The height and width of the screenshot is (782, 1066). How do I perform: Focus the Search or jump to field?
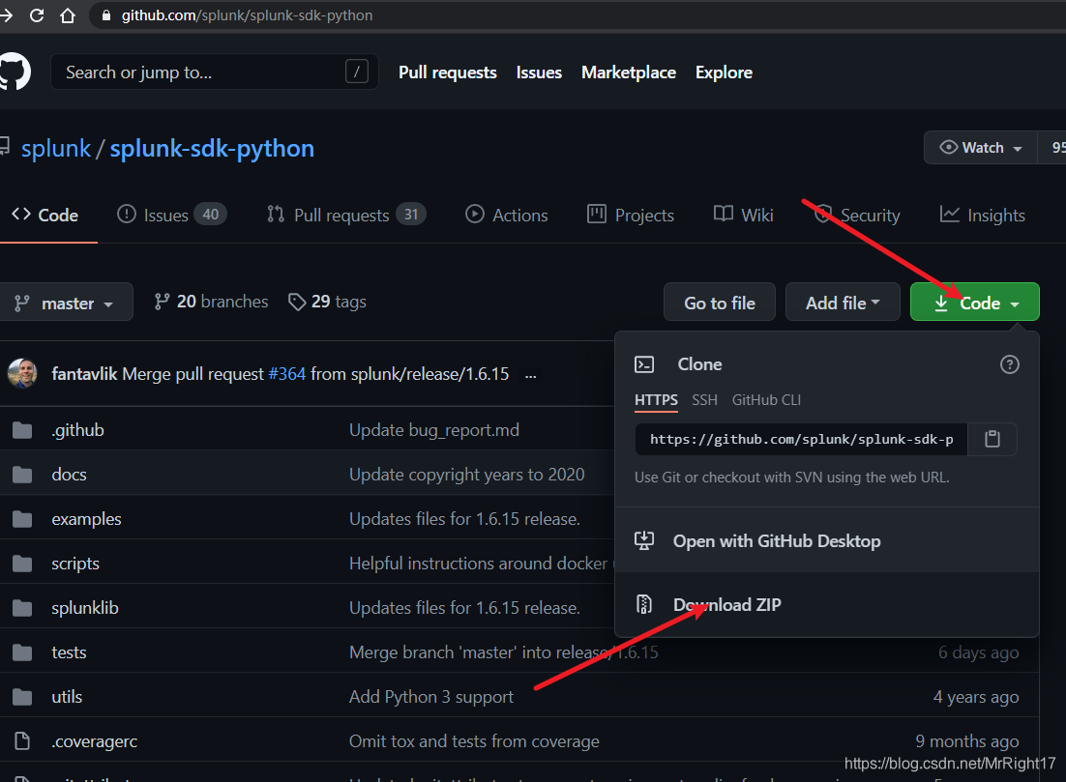click(214, 72)
